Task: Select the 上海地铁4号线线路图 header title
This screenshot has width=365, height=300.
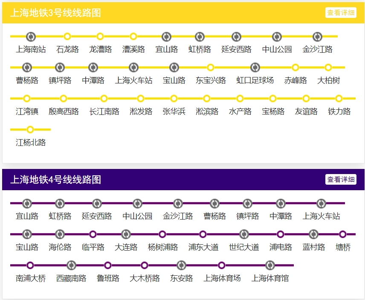Action: (x=55, y=180)
